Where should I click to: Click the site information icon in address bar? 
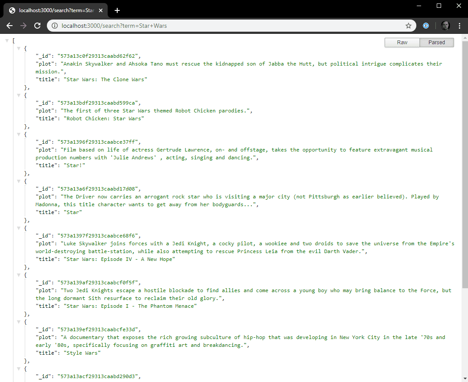click(55, 26)
